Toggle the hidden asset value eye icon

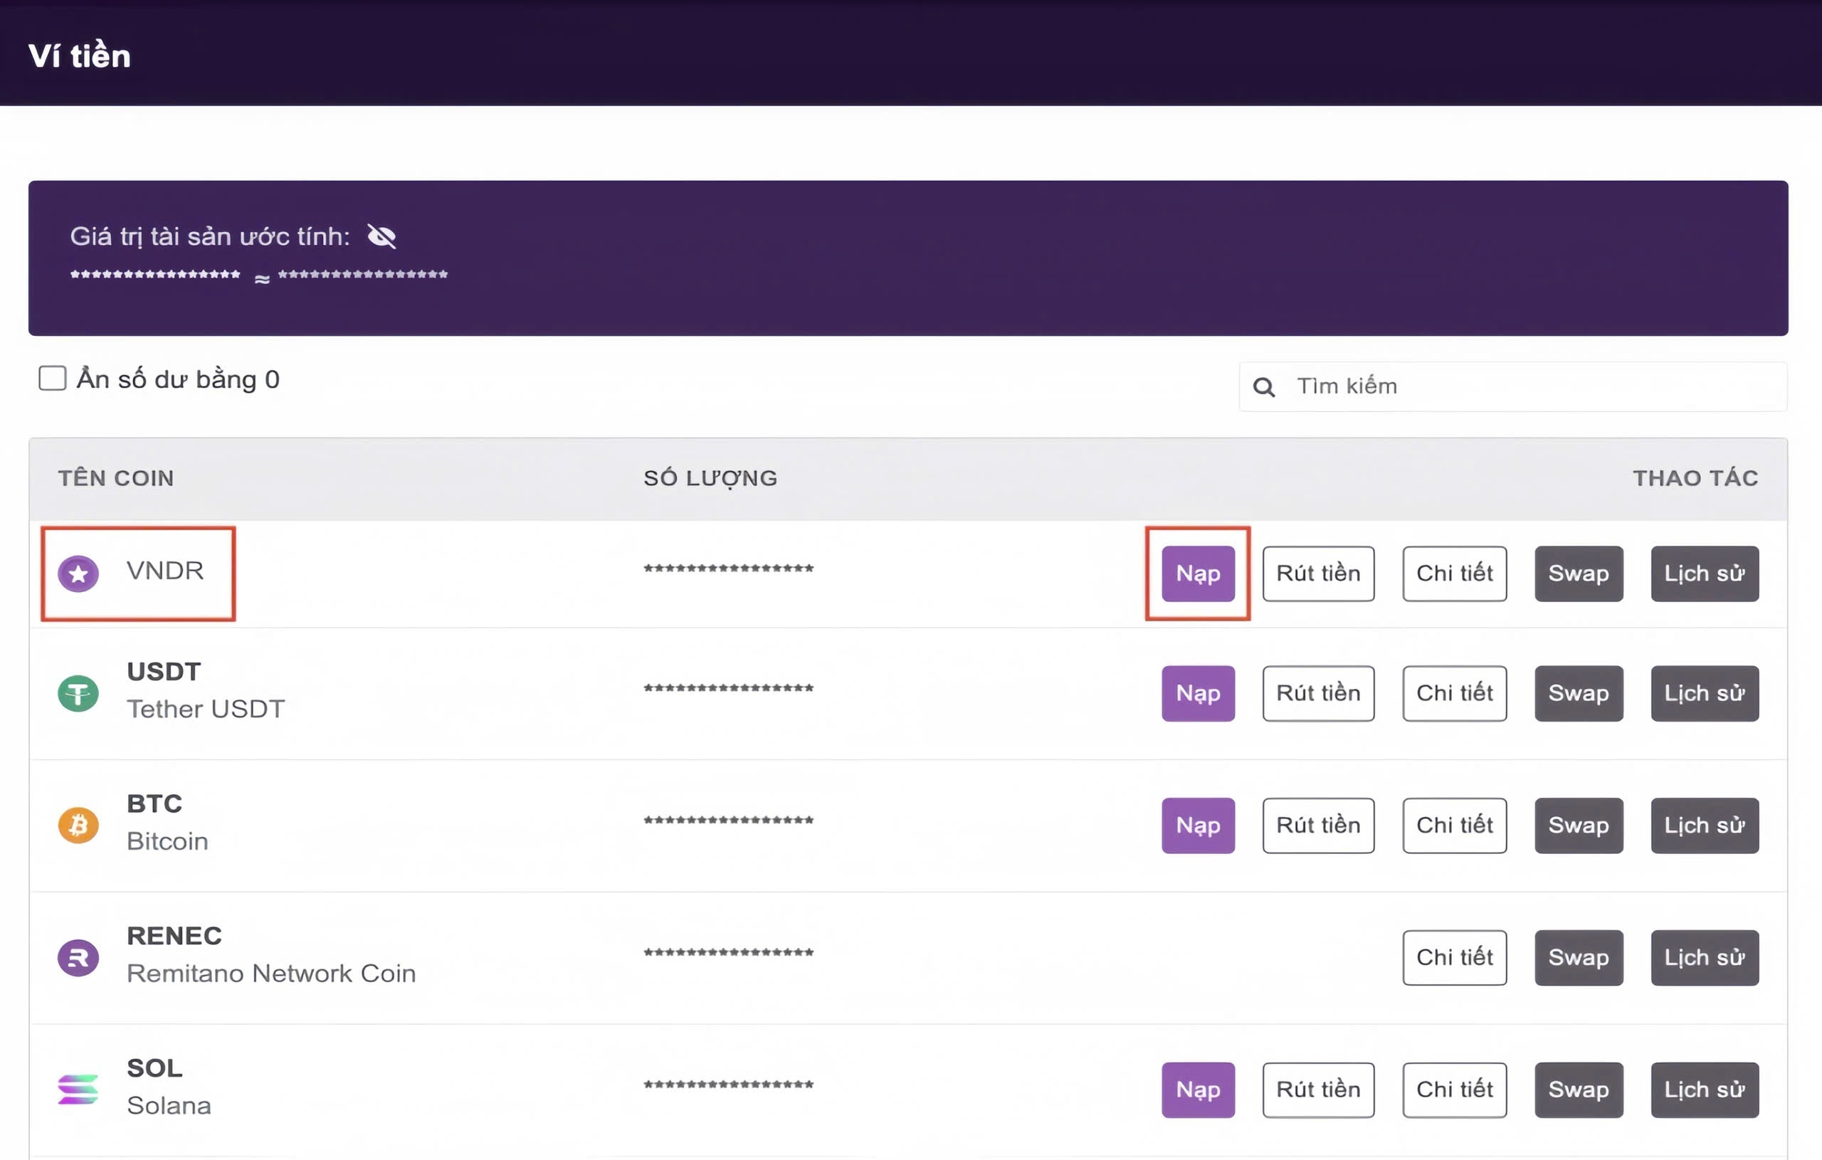381,236
